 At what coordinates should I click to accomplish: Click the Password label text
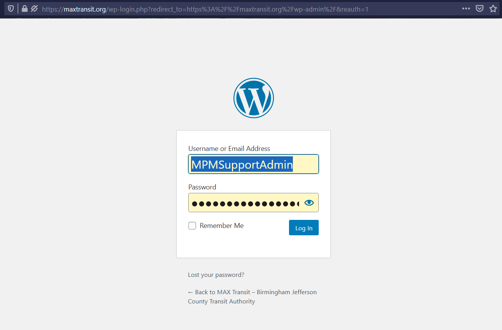click(x=202, y=187)
